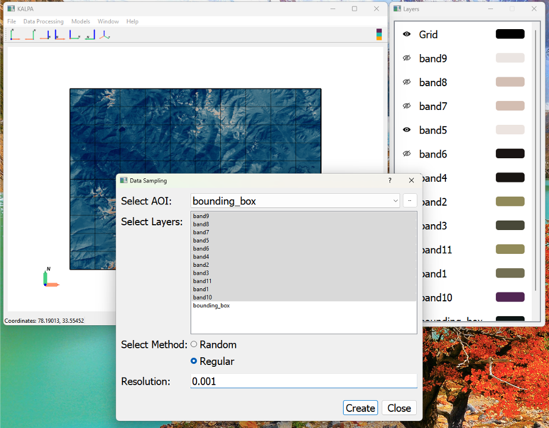Click the Resolution input field
The width and height of the screenshot is (549, 428).
[x=304, y=381]
